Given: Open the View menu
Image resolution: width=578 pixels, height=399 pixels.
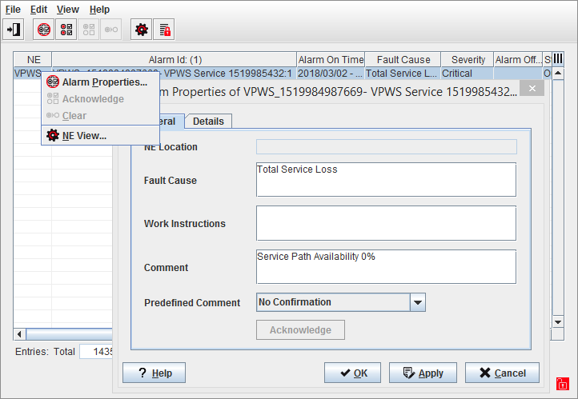Looking at the screenshot, I should pyautogui.click(x=68, y=10).
